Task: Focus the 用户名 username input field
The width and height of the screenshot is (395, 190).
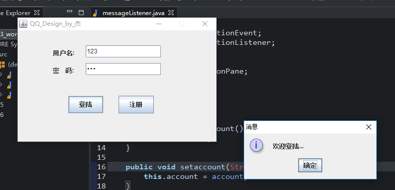Action: click(x=123, y=51)
